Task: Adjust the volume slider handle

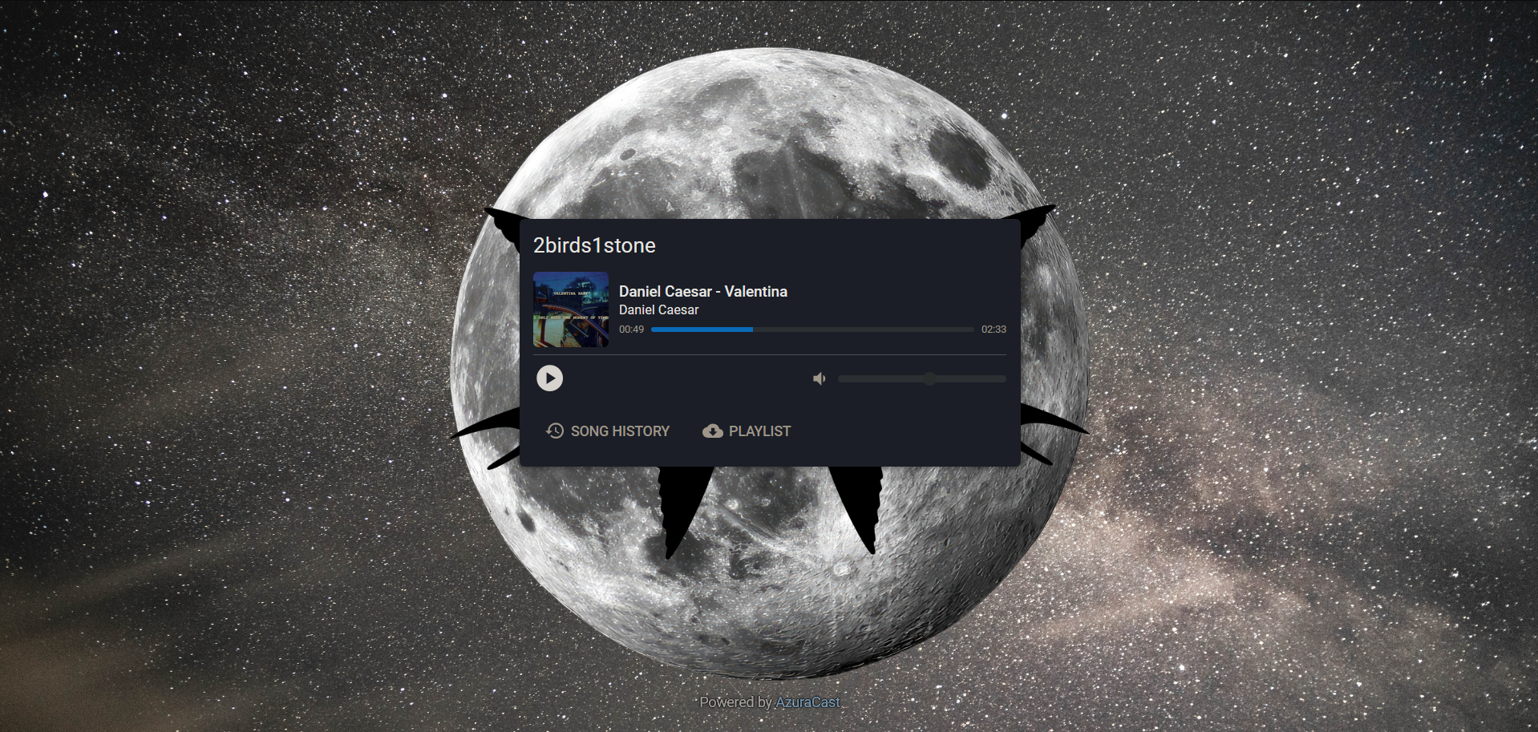Action: 929,378
